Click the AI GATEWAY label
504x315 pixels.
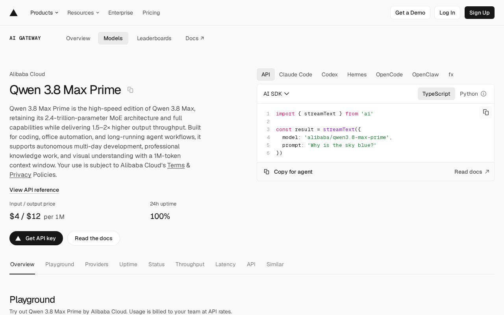click(x=25, y=38)
